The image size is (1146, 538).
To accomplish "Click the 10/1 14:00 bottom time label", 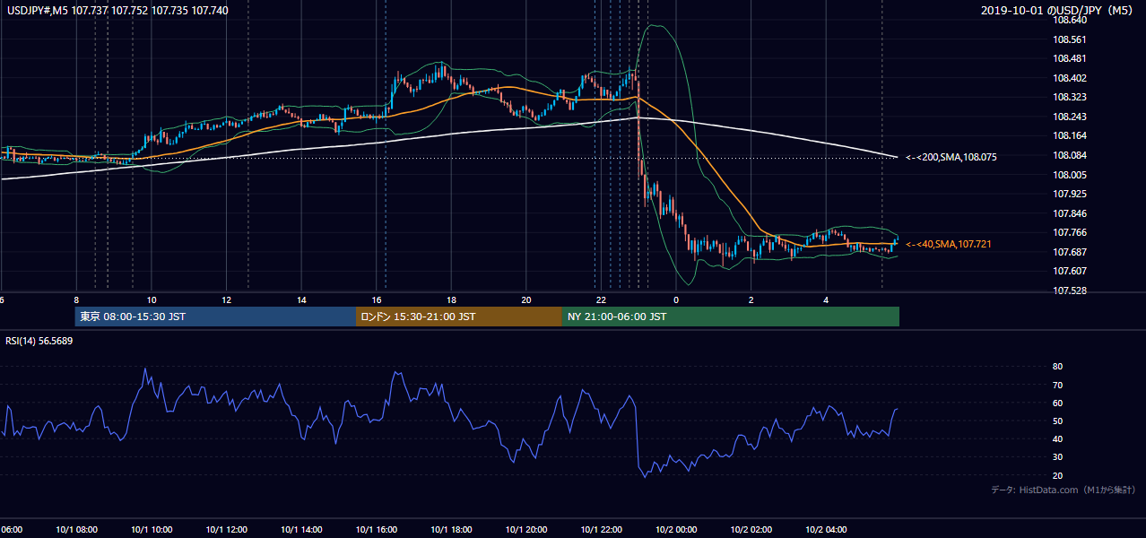I will pyautogui.click(x=302, y=530).
